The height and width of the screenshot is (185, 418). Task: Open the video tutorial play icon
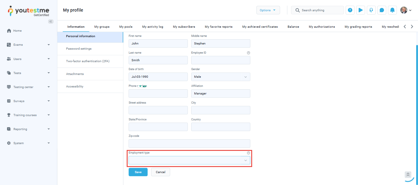click(360, 10)
